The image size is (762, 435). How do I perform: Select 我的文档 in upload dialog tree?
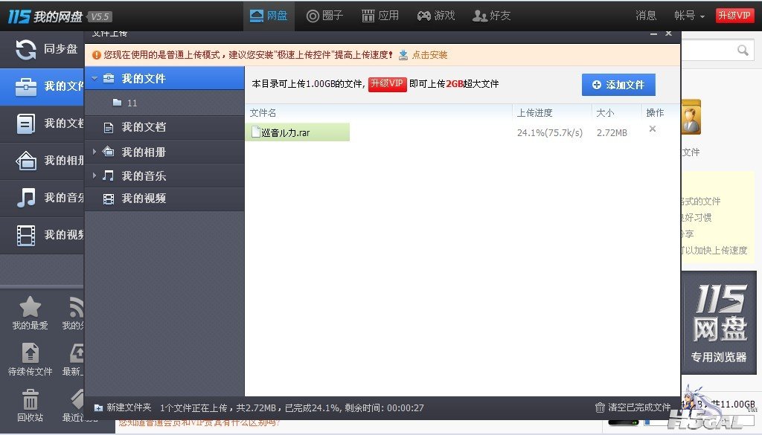(x=165, y=127)
